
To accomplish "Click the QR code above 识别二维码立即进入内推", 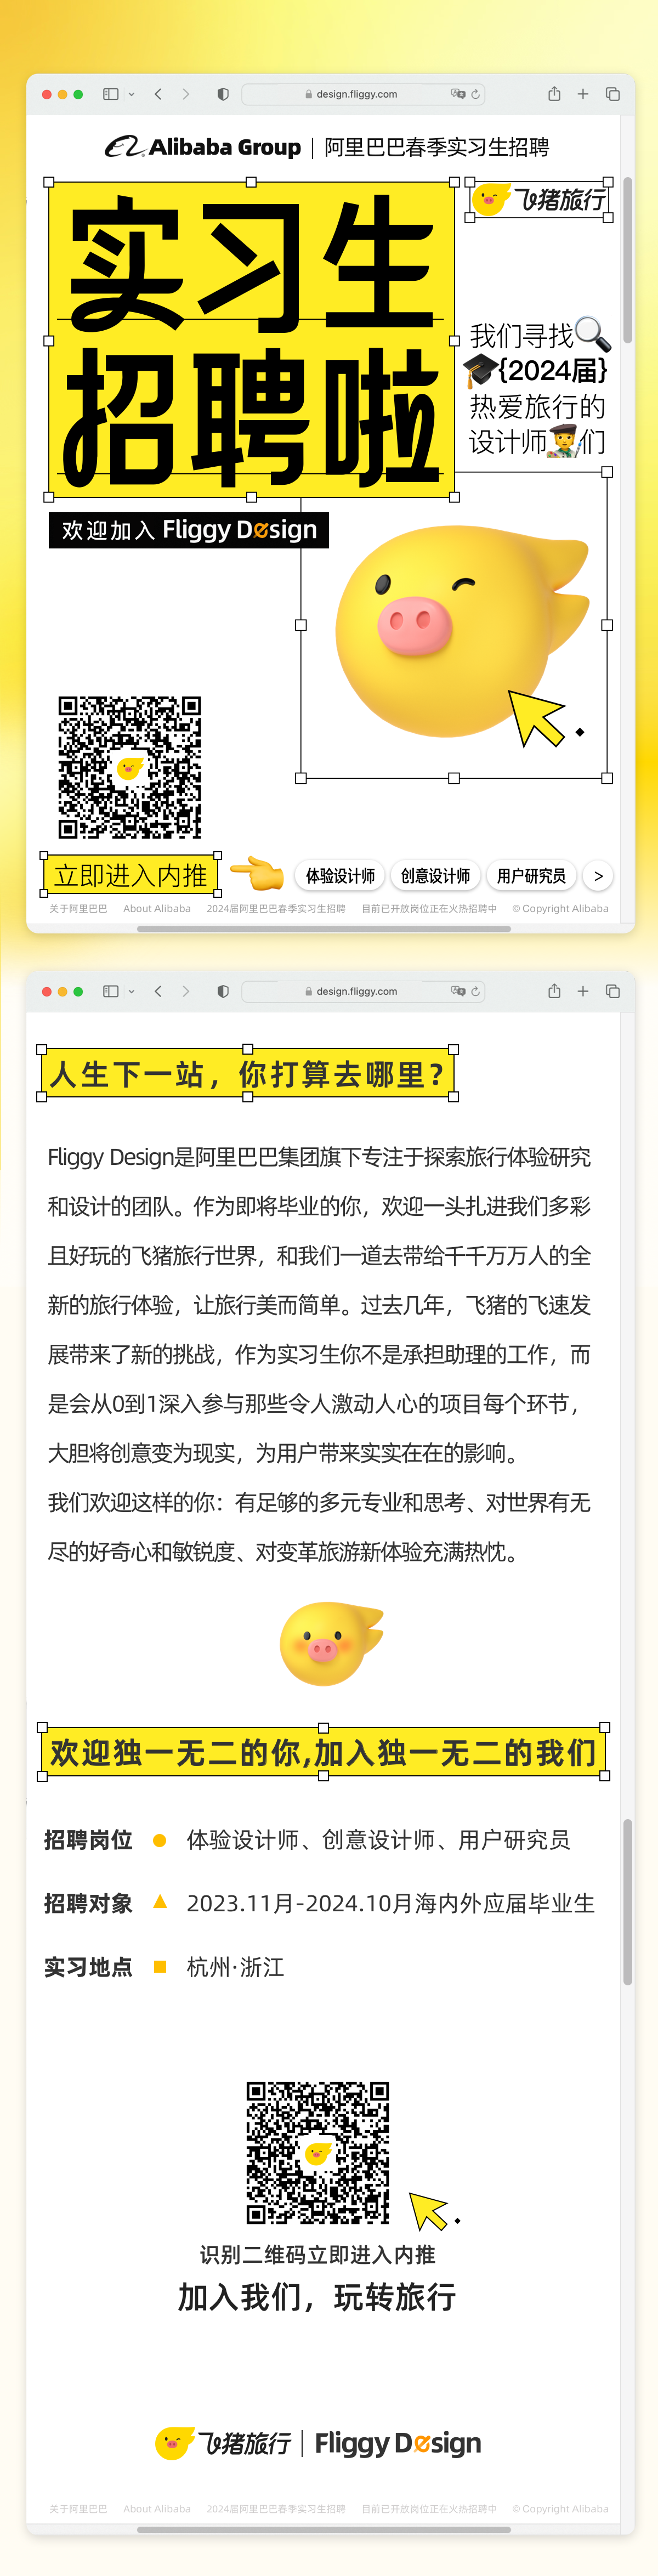I will [318, 2152].
